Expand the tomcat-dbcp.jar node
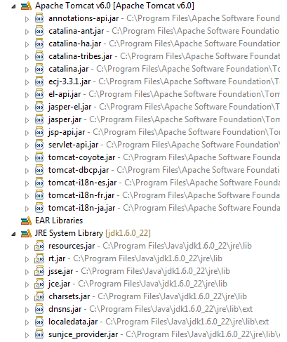 [x=27, y=171]
